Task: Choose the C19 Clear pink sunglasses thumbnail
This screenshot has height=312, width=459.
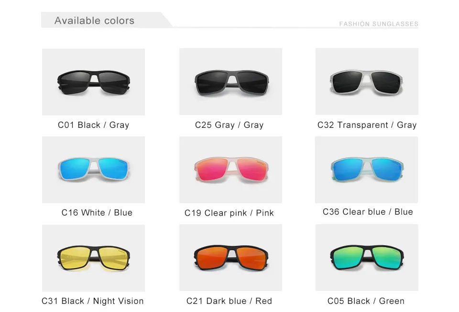Action: (230, 169)
